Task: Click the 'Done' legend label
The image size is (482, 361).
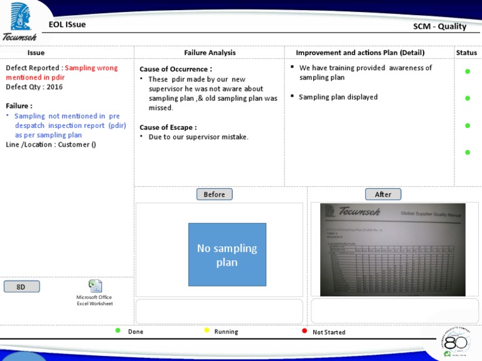Action: pos(136,332)
